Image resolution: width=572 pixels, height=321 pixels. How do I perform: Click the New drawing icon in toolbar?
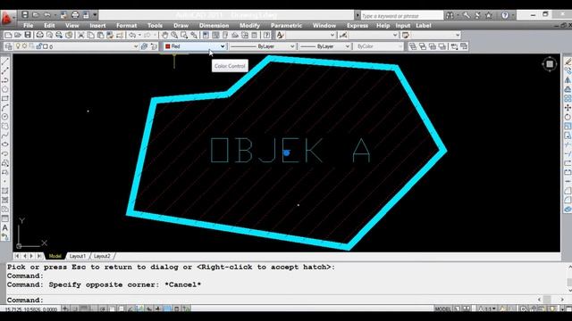point(8,36)
